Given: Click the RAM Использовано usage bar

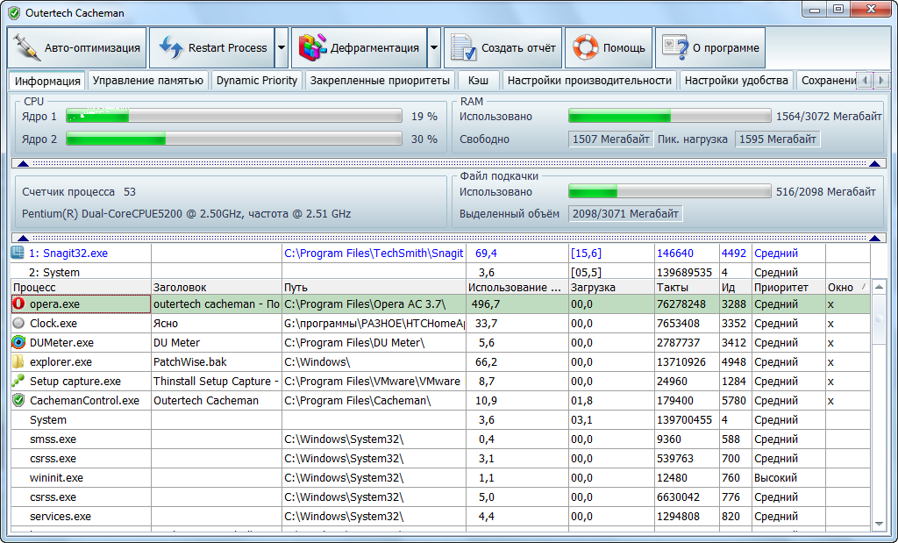Looking at the screenshot, I should 669,117.
